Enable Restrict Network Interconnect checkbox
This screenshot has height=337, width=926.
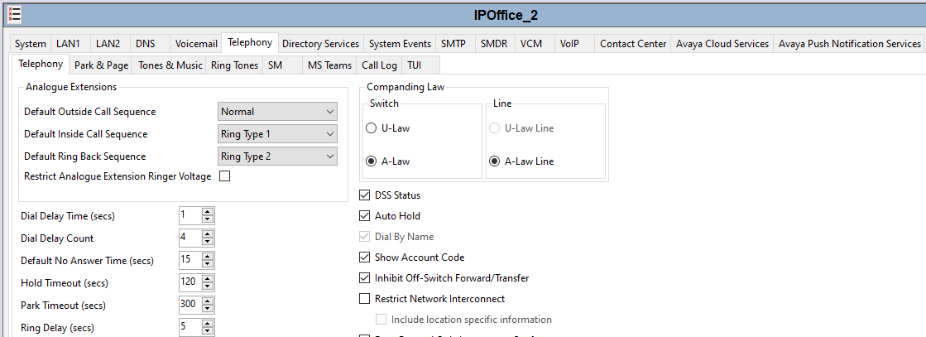point(364,299)
